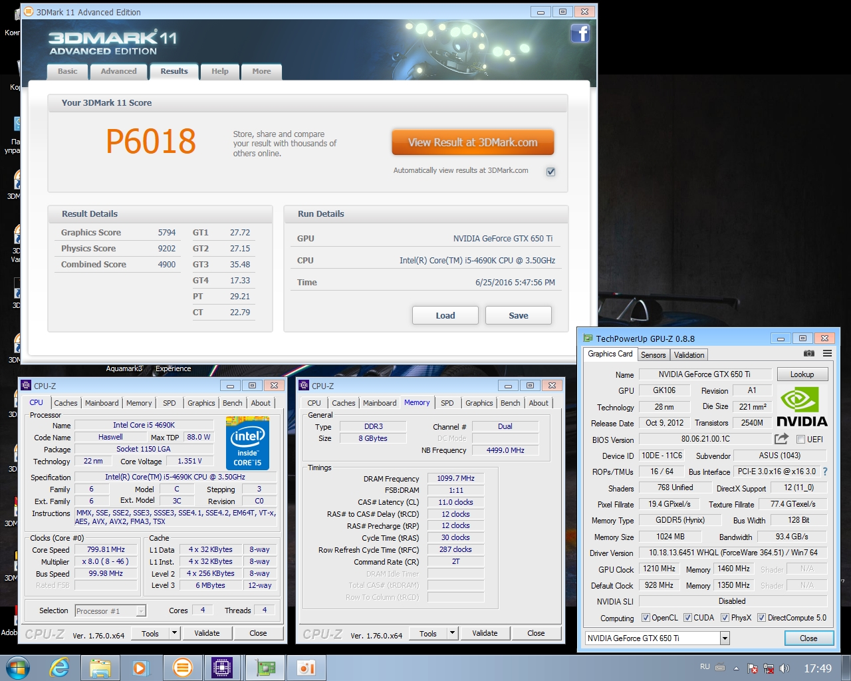This screenshot has height=681, width=851.
Task: Click the P6018 score text
Action: pyautogui.click(x=151, y=141)
